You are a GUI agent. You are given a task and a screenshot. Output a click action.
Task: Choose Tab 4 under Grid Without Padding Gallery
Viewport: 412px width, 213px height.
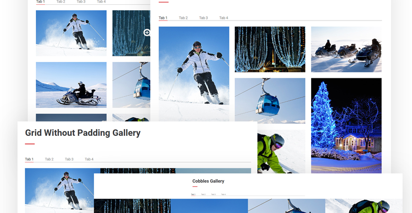pyautogui.click(x=89, y=159)
